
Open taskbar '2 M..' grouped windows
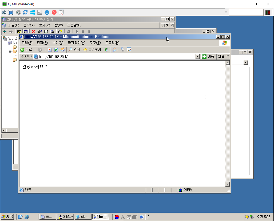point(65,217)
